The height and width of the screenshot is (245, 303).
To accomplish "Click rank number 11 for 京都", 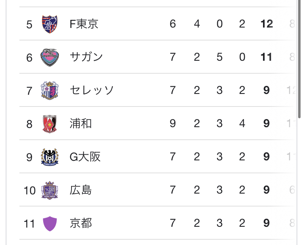I will coord(29,223).
